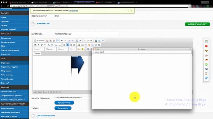Open the Шрифт font dropdown
The height and width of the screenshot is (119, 213).
coord(62,49)
